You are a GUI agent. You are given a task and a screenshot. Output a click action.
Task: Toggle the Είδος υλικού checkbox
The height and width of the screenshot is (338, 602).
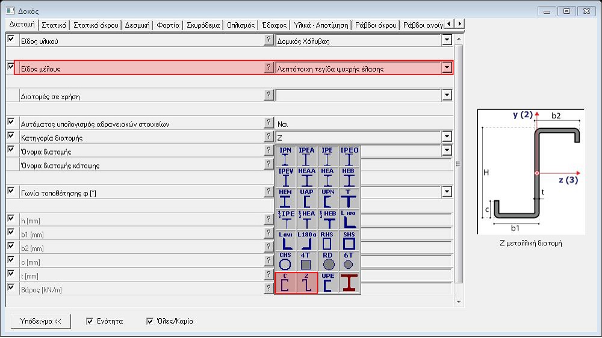pyautogui.click(x=10, y=39)
